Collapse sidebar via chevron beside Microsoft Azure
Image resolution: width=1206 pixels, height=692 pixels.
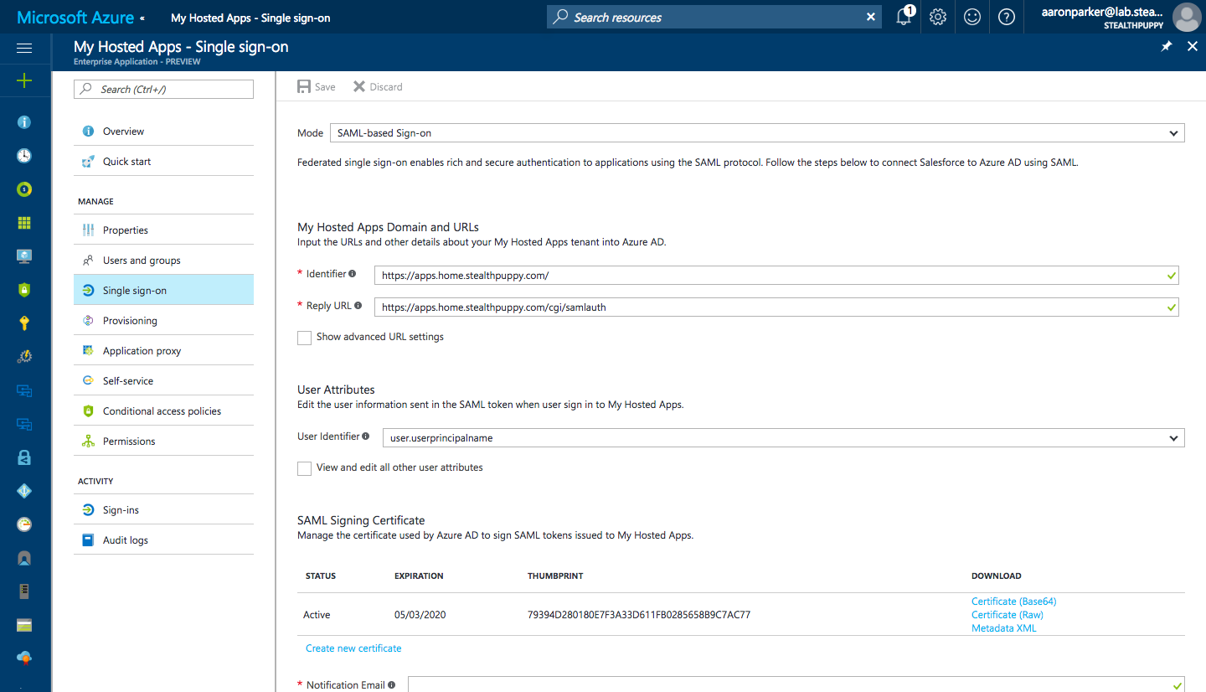point(142,18)
